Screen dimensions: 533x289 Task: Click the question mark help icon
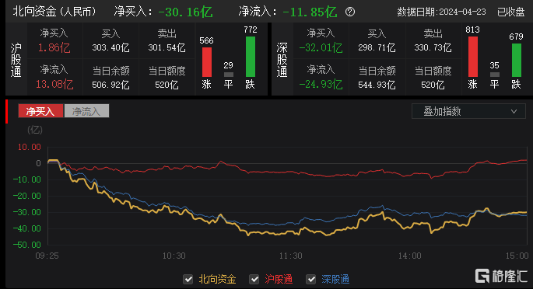tap(350, 12)
